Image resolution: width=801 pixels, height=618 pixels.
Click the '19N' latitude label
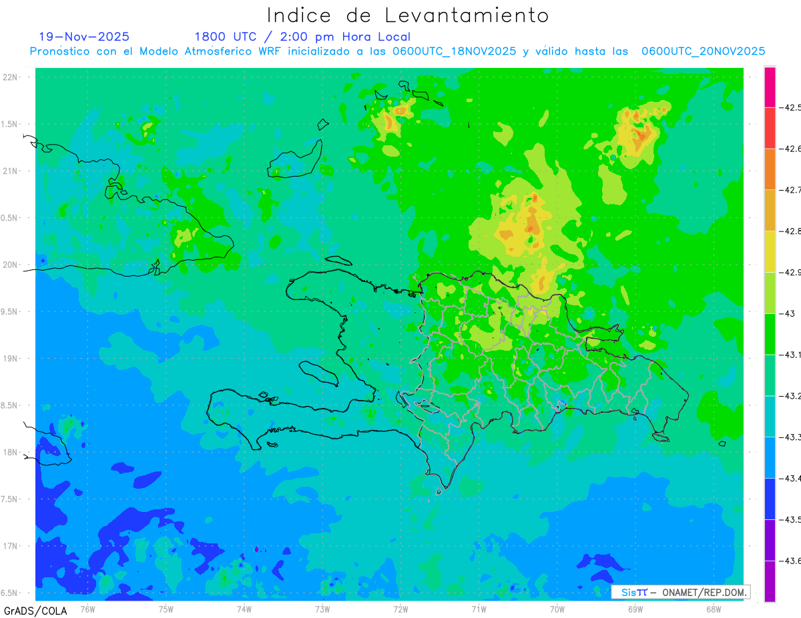[11, 359]
